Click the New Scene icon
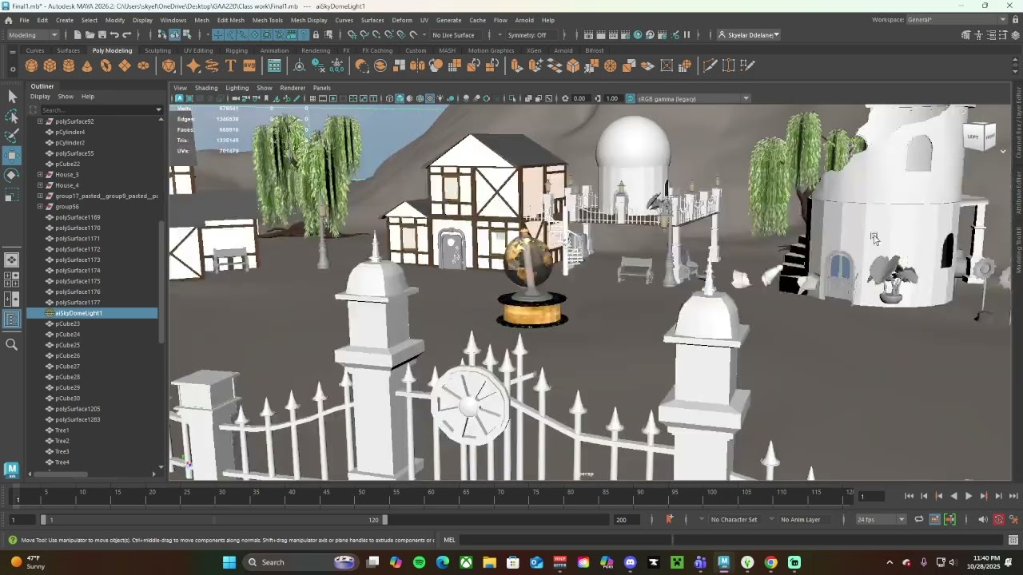The image size is (1023, 575). [78, 34]
